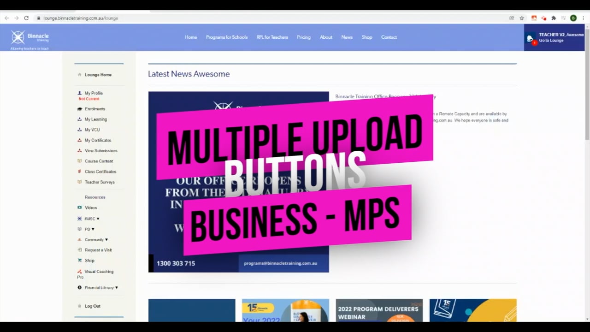Bookmark this page with the star icon

pyautogui.click(x=522, y=18)
